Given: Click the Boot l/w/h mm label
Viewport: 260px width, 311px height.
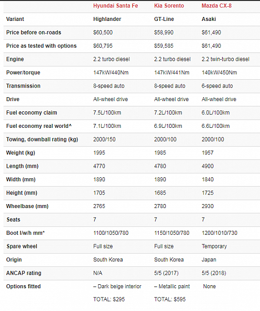Looking at the screenshot, I should [x=25, y=233].
